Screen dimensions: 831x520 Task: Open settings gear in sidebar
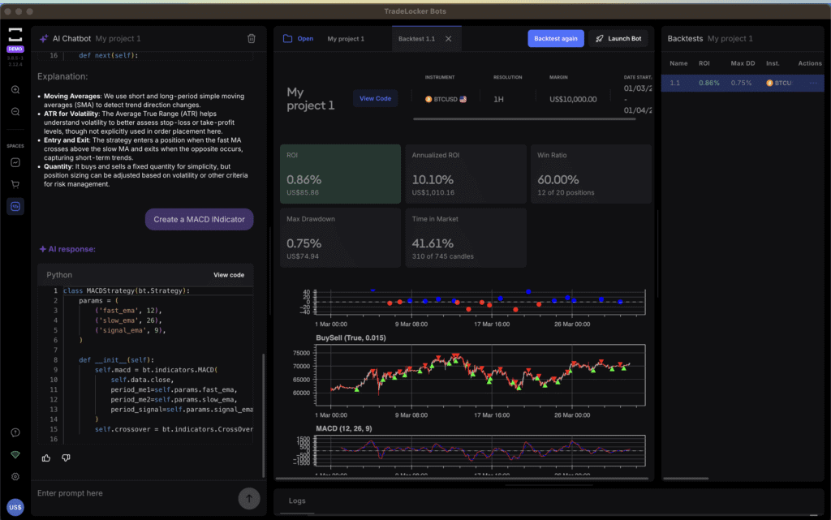[15, 476]
